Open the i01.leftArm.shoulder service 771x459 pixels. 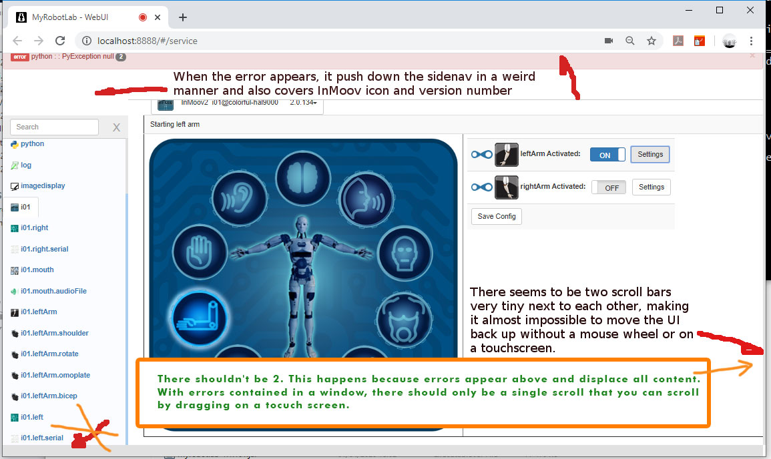(x=55, y=333)
